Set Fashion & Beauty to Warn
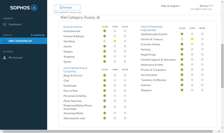The height and width of the screenshot is (133, 224). pyautogui.click(x=115, y=36)
